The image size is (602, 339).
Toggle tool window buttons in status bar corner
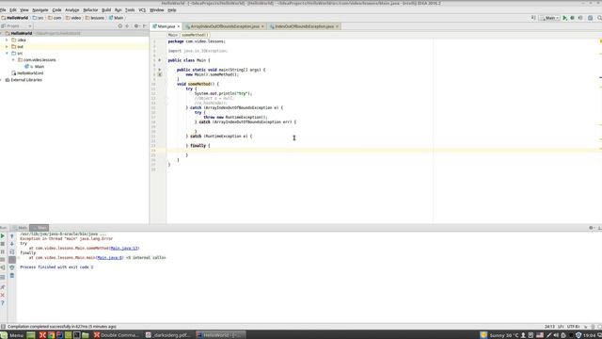[3, 327]
